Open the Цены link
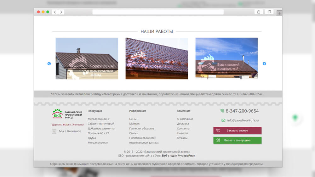 133,119
